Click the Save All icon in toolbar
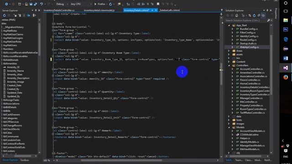The height and width of the screenshot is (164, 292). 36,4
